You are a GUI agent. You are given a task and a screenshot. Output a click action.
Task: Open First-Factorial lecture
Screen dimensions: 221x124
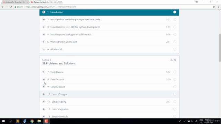tap(109, 80)
